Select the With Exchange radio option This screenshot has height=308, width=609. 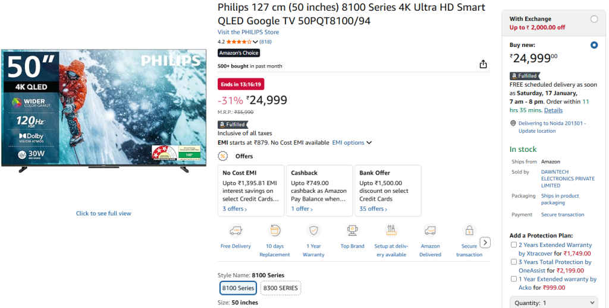(x=594, y=19)
